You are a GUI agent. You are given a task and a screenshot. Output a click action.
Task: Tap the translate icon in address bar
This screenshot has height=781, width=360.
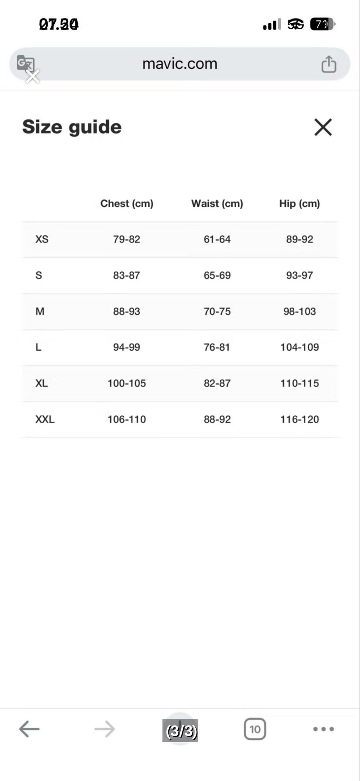coord(25,63)
